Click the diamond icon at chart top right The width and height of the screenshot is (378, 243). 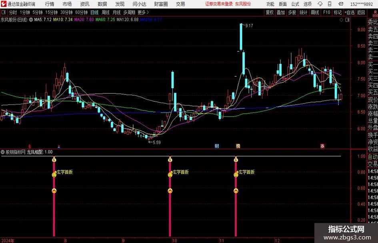tap(341, 20)
